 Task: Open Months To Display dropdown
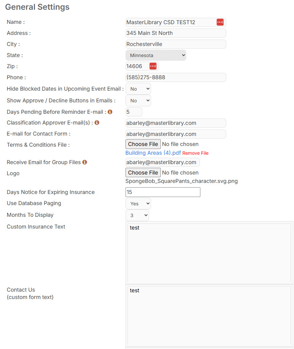point(137,215)
